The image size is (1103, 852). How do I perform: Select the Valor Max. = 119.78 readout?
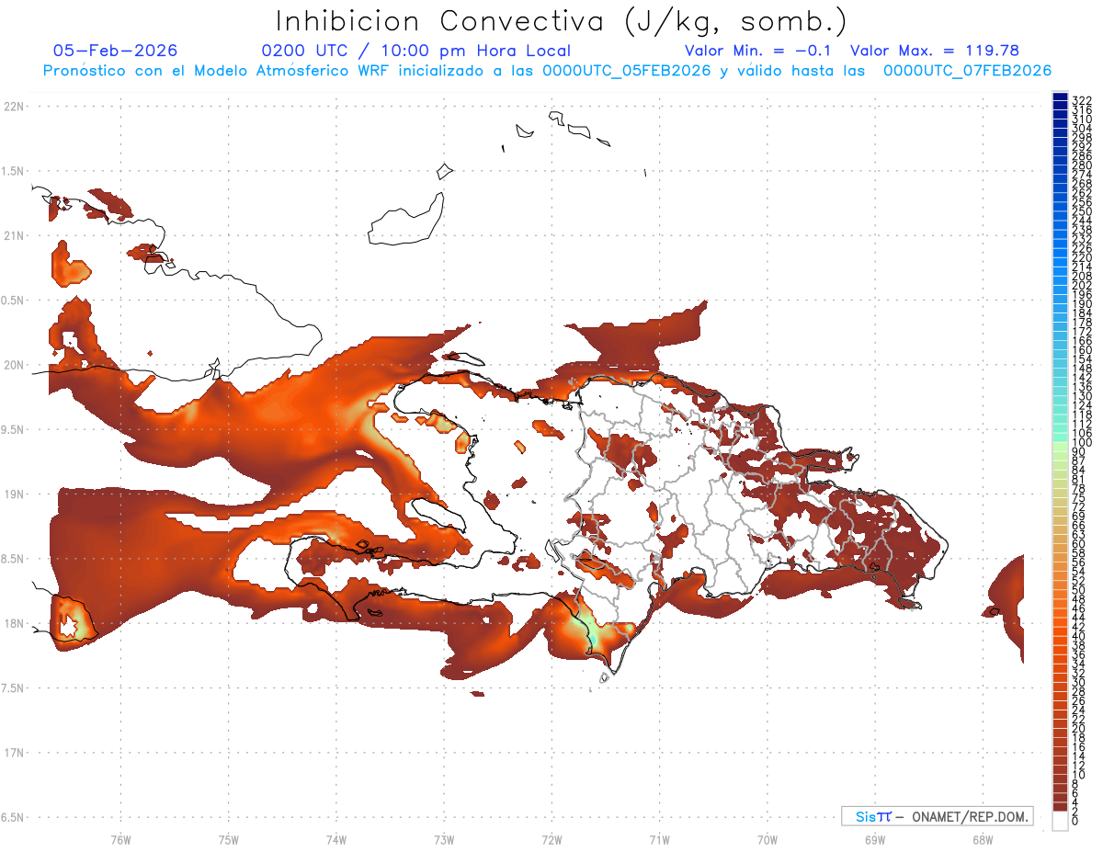[x=935, y=51]
